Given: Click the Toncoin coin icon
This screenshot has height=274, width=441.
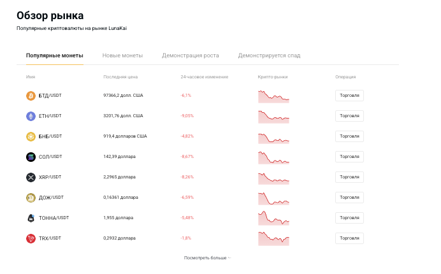Looking at the screenshot, I should tap(31, 218).
